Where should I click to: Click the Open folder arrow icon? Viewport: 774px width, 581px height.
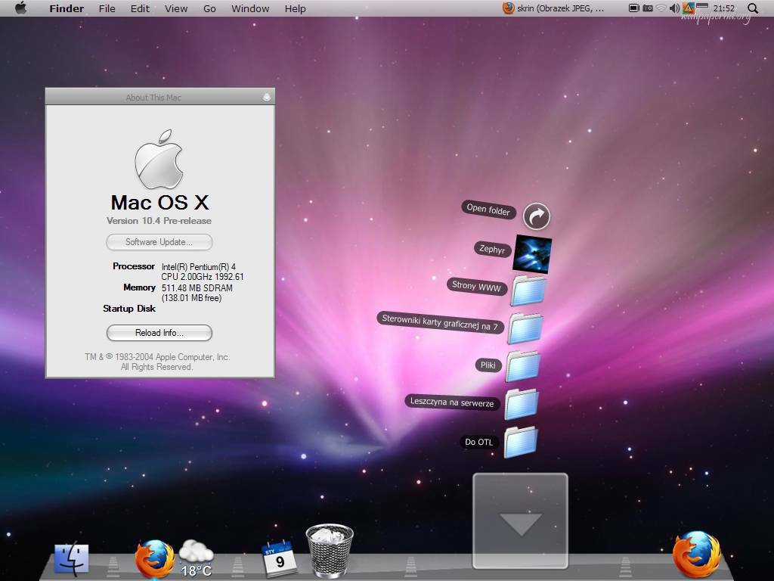(537, 217)
